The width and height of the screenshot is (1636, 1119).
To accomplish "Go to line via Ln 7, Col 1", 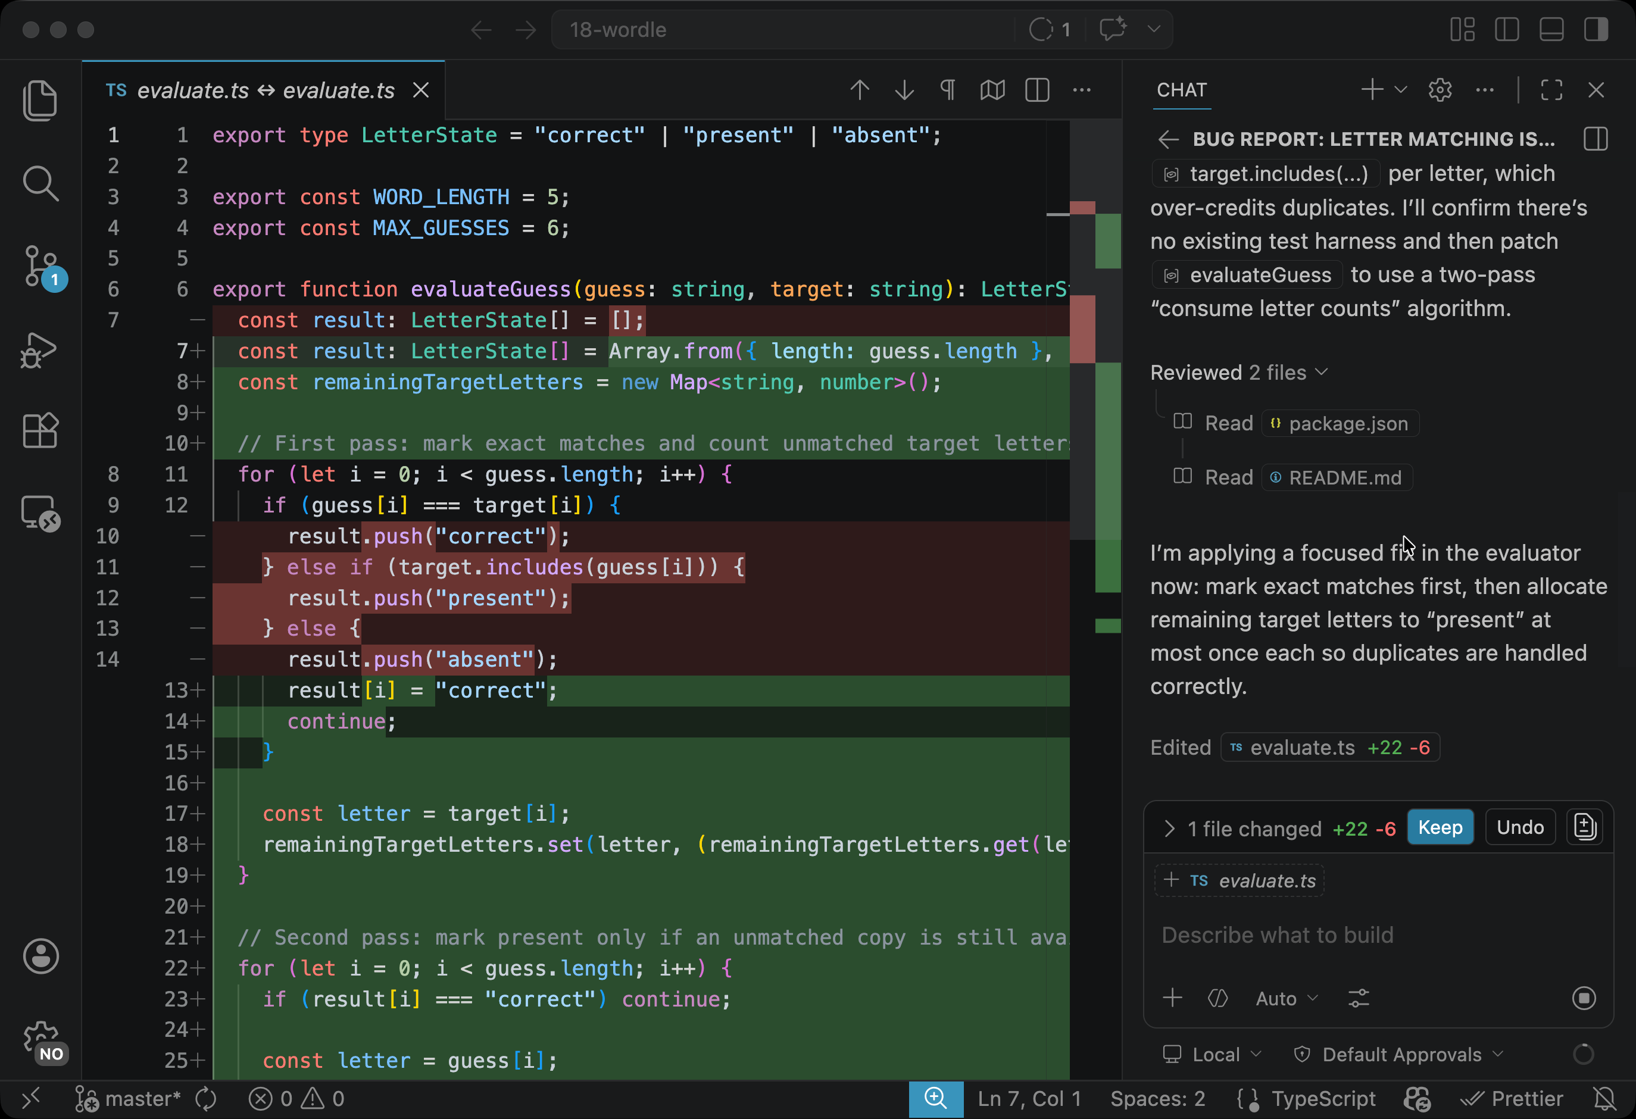I will (1029, 1099).
